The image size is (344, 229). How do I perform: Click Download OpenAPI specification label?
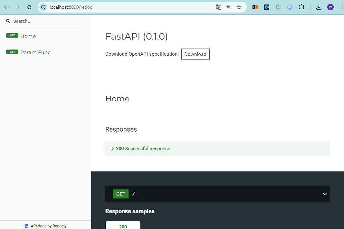pyautogui.click(x=142, y=54)
